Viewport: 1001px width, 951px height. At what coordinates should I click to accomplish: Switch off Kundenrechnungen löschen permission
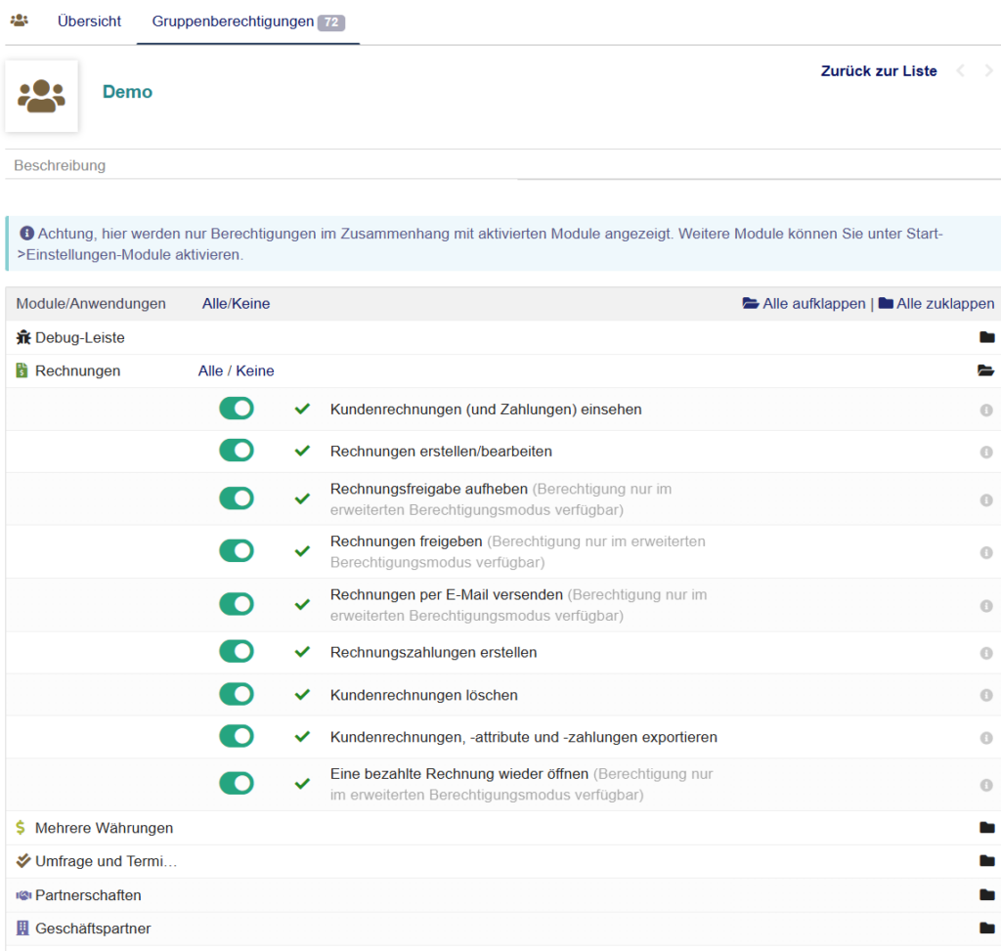click(x=237, y=694)
